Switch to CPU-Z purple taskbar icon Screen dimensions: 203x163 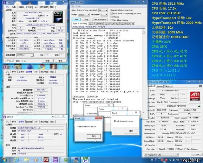55,160
